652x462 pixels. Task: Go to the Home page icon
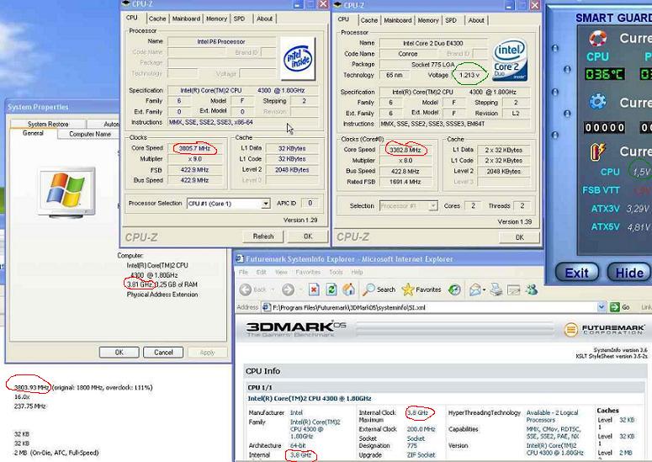click(x=348, y=289)
